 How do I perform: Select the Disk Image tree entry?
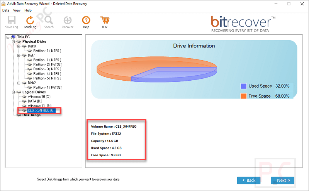pos(31,115)
